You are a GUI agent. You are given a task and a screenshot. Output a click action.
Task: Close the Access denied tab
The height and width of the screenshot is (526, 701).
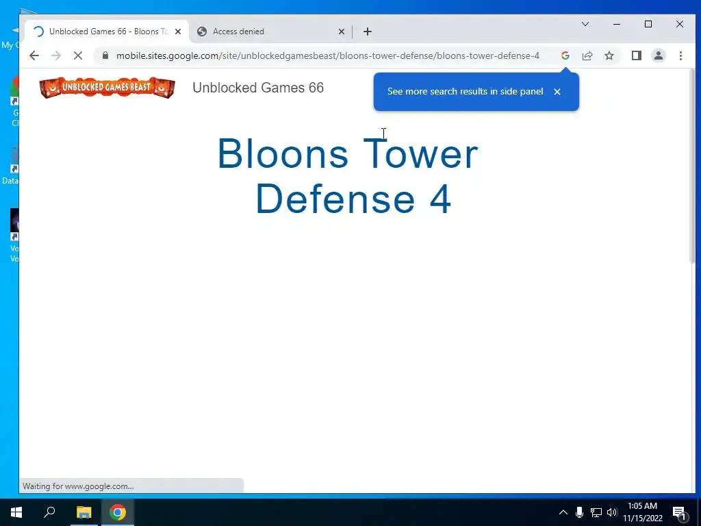(341, 32)
